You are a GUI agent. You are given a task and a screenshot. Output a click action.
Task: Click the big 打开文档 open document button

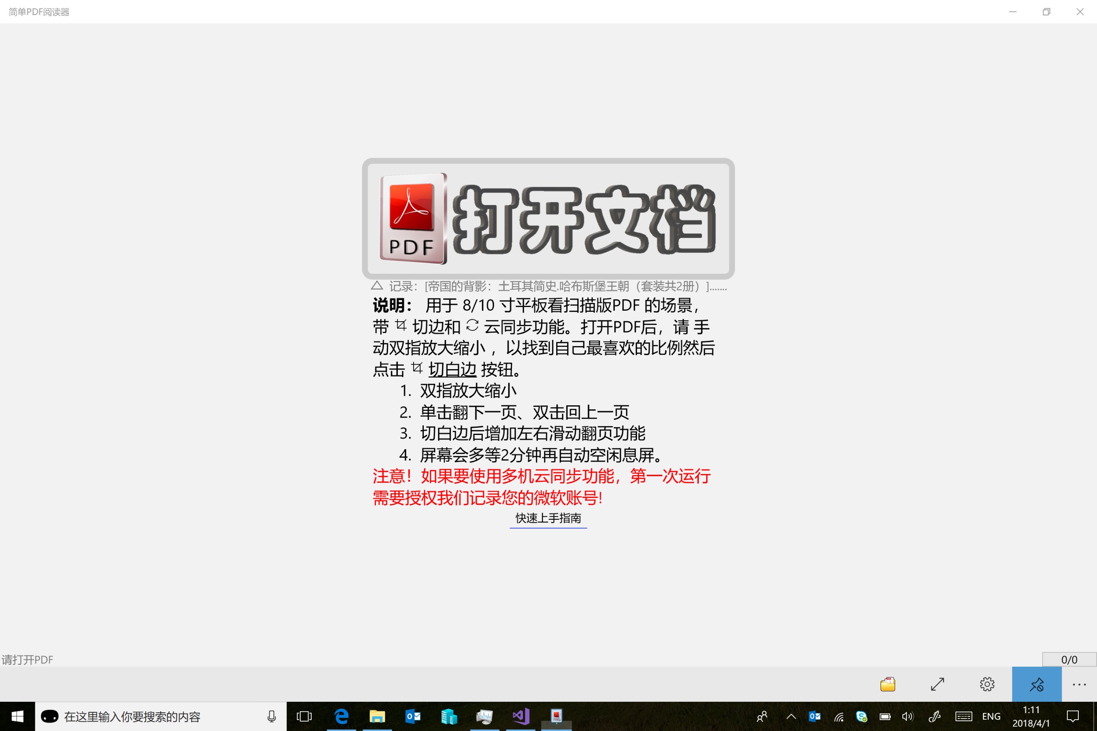click(x=548, y=218)
